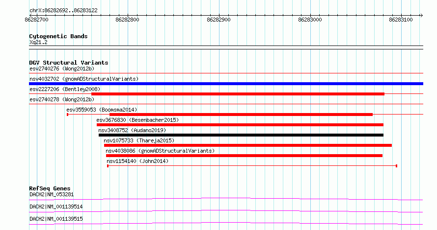The width and height of the screenshot is (437, 230).
Task: Select the DGV Structural Variants track title
Action: click(69, 63)
